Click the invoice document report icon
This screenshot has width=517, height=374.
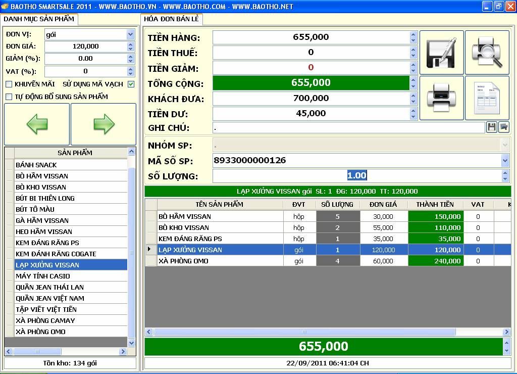(x=487, y=98)
